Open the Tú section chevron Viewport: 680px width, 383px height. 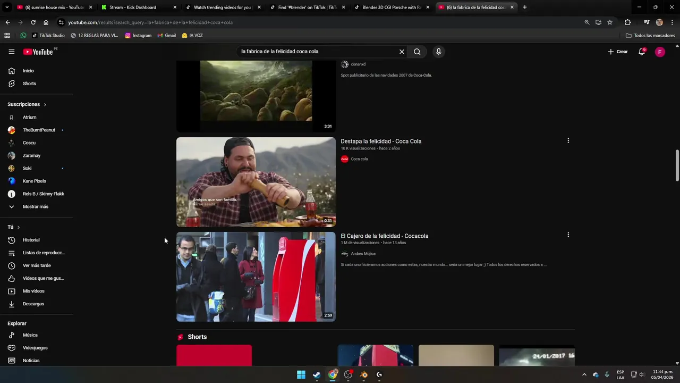(x=19, y=227)
